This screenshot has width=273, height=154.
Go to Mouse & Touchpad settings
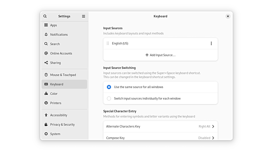pyautogui.click(x=63, y=75)
